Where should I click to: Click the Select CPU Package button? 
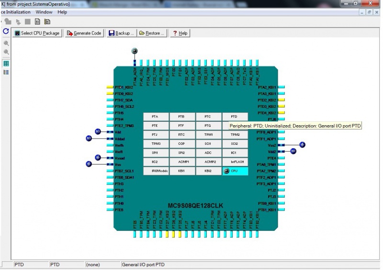37,33
